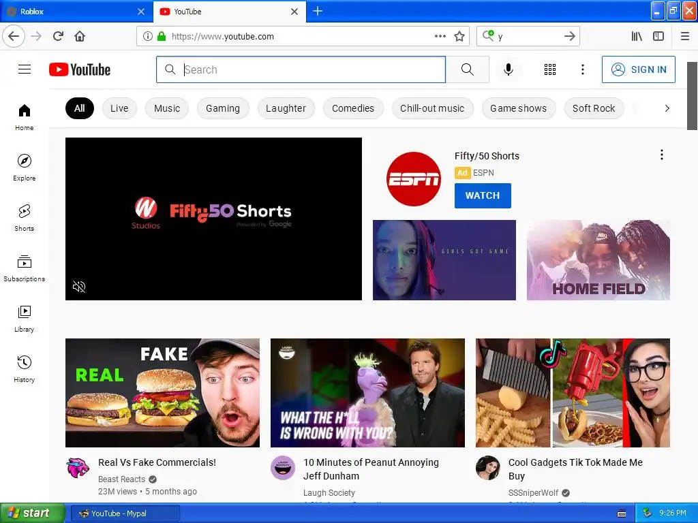Select the Live filter chip
Image resolution: width=698 pixels, height=523 pixels.
tap(119, 108)
